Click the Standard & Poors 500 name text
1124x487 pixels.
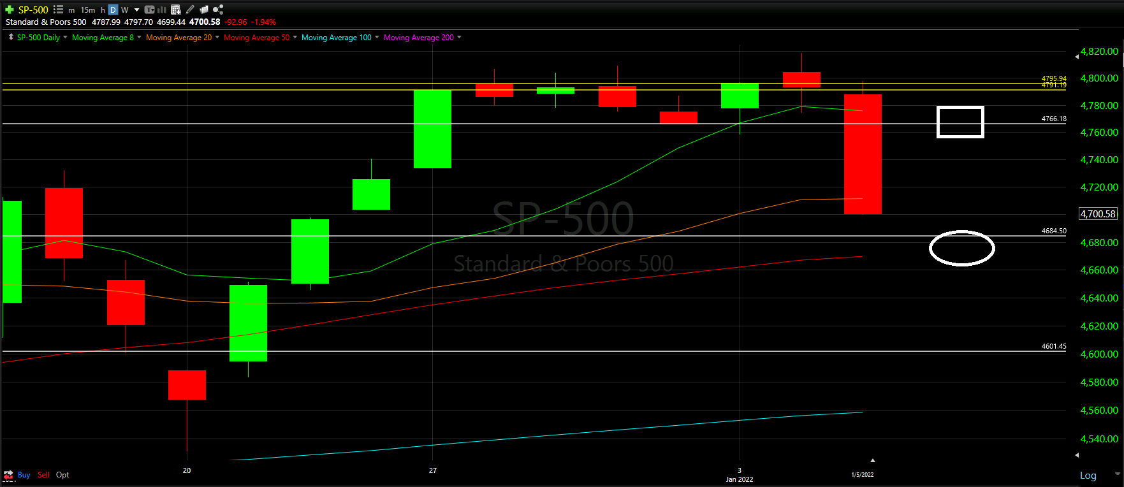tap(46, 22)
